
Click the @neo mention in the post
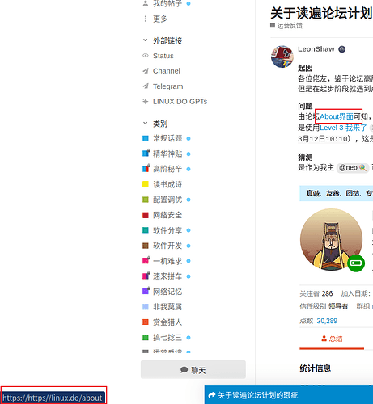point(353,168)
